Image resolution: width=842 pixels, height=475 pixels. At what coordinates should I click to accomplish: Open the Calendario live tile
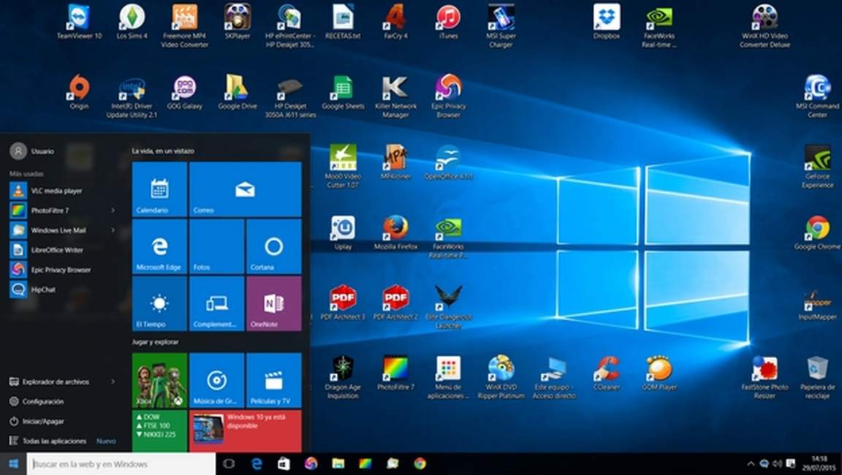pos(159,190)
